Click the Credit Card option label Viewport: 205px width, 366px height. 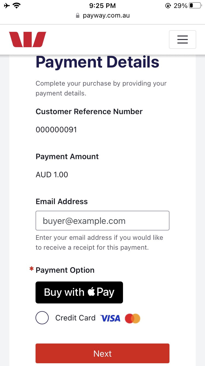coord(75,318)
